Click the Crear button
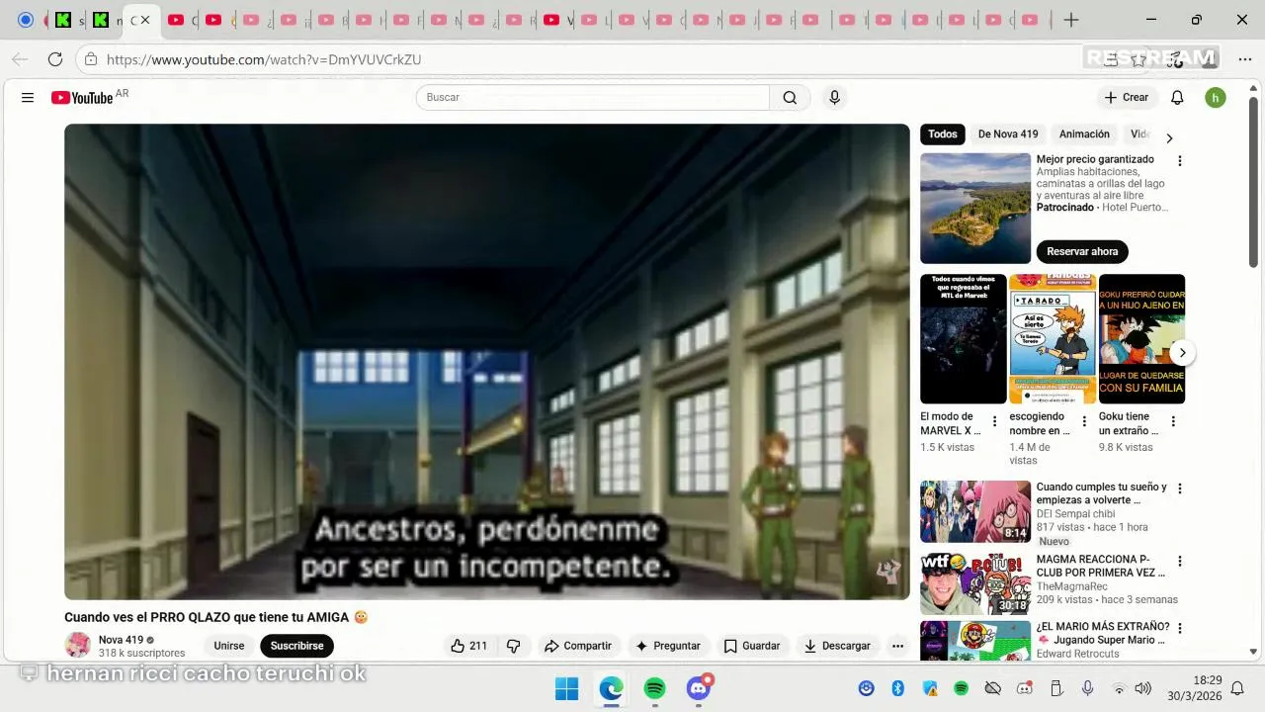 [x=1127, y=98]
